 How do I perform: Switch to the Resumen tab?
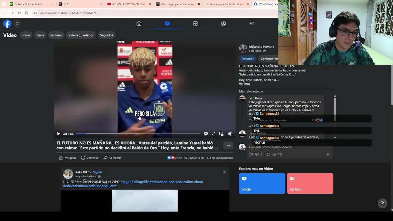coord(248,59)
